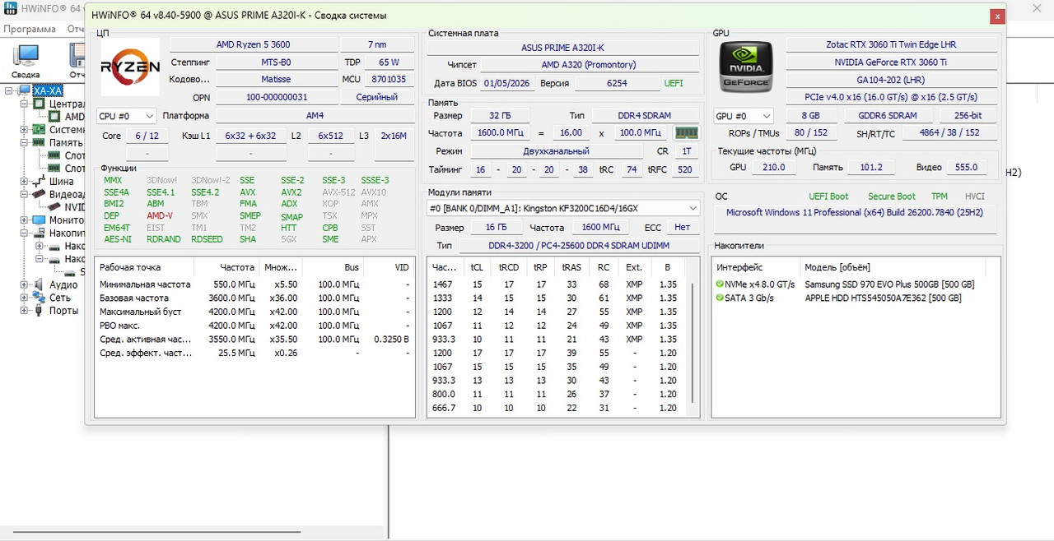Click the NVIDIA GeForce logo image

(x=746, y=66)
